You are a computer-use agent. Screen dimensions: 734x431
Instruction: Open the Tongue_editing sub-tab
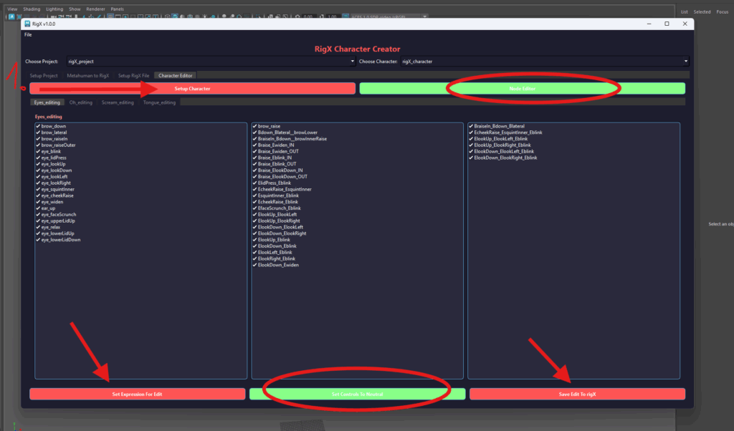point(159,102)
